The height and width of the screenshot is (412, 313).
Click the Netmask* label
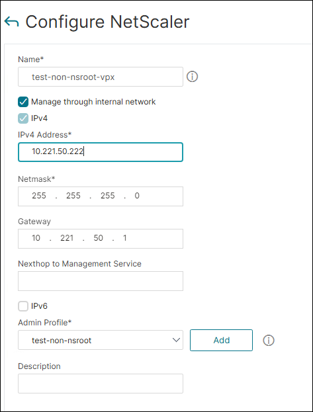point(36,179)
